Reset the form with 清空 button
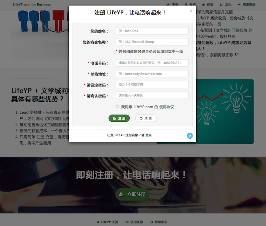266x226 pixels. click(x=146, y=118)
